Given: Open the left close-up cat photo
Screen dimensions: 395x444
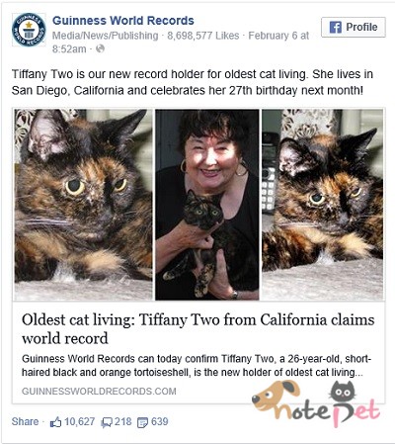Looking at the screenshot, I should pos(83,205).
